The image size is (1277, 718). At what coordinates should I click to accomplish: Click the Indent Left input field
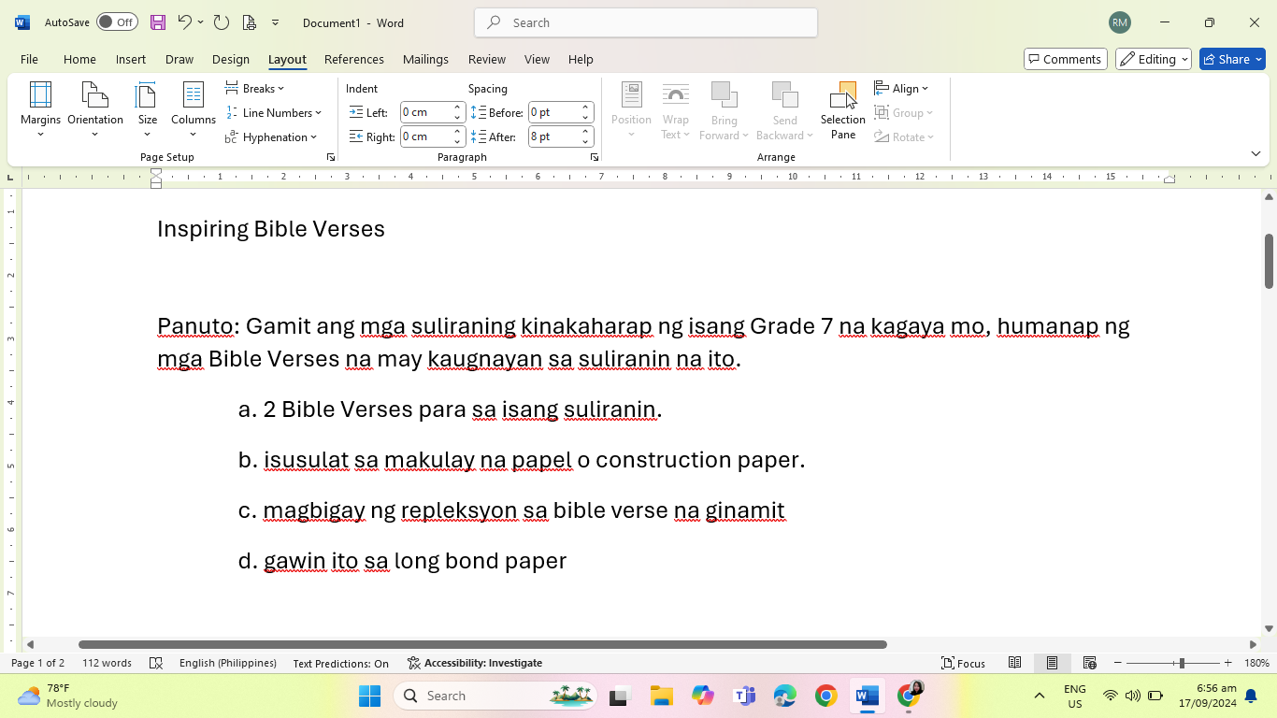[425, 112]
